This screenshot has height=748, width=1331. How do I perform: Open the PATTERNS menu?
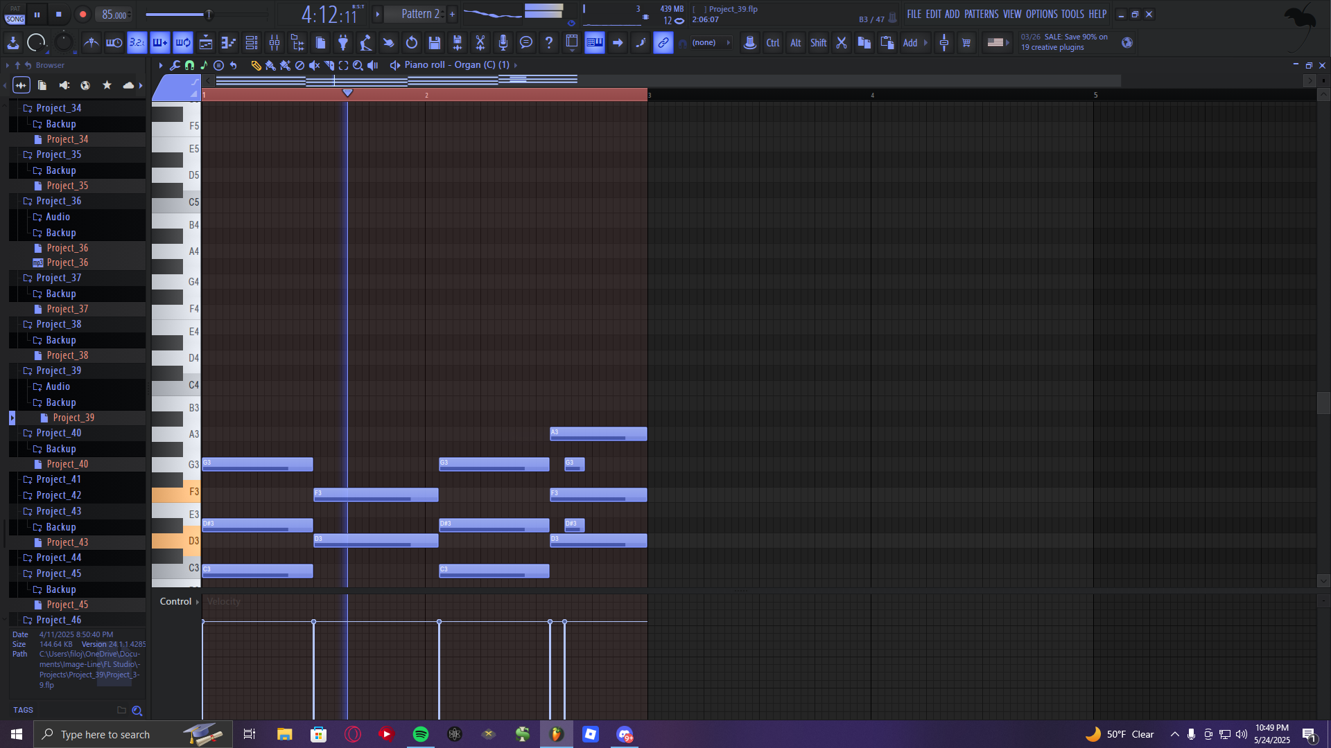pos(981,14)
